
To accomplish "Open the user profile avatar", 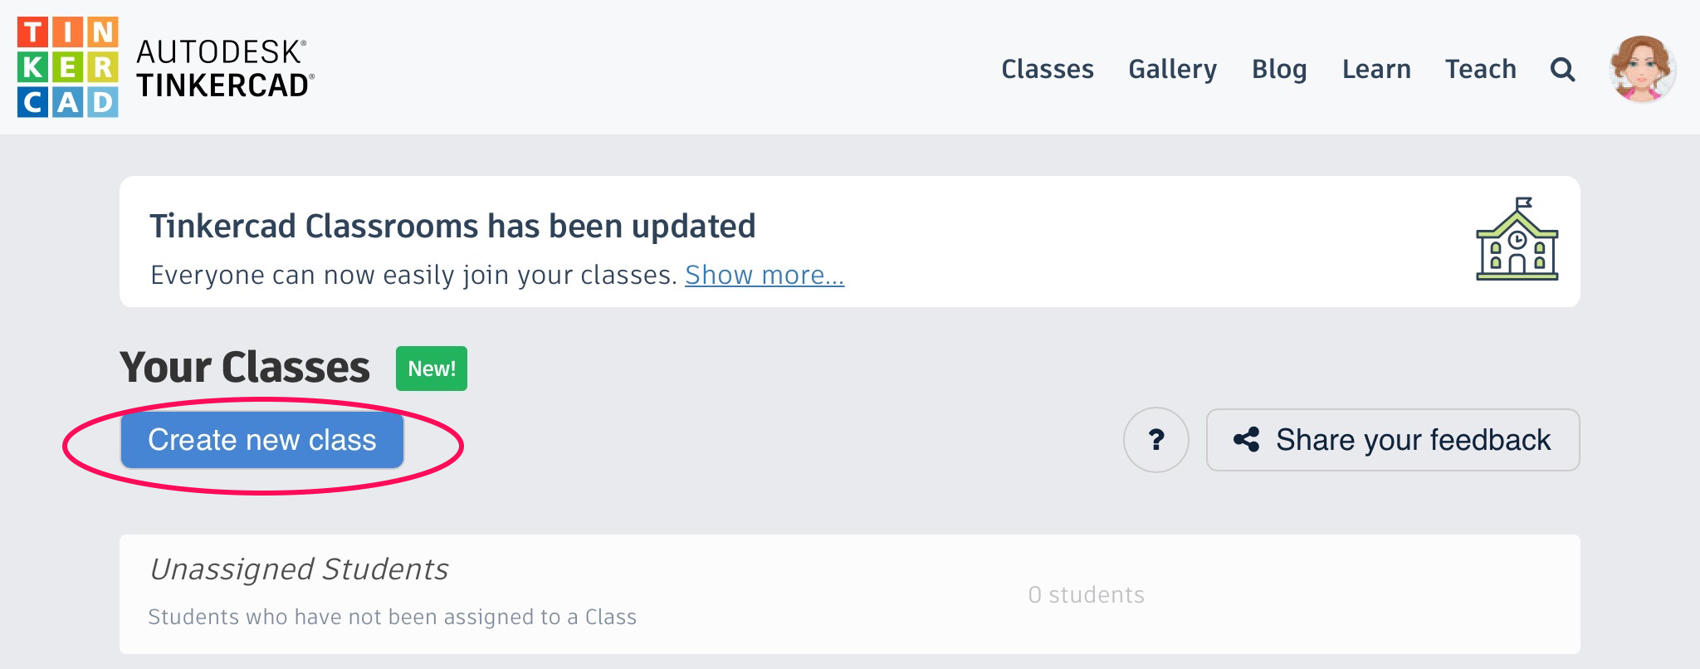I will point(1642,69).
